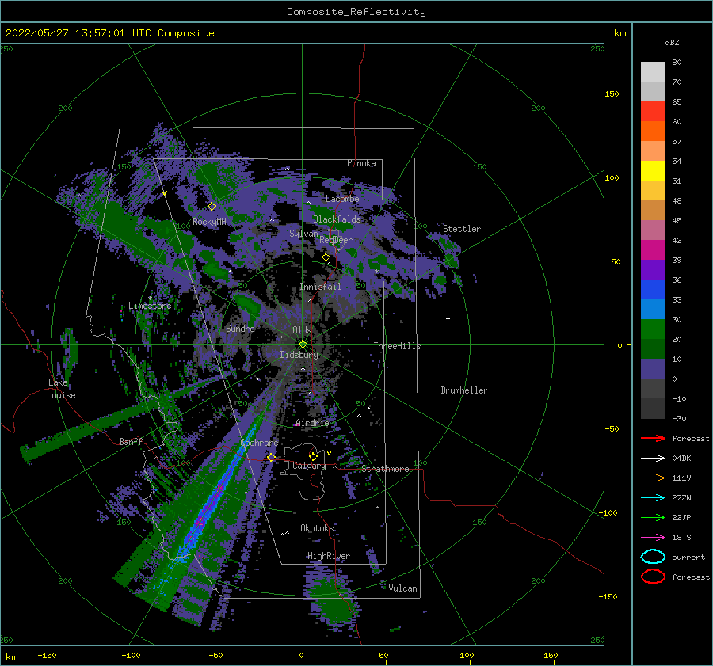This screenshot has width=713, height=666.
Task: Select the yellow diamond marker above Calgary
Action: (313, 456)
